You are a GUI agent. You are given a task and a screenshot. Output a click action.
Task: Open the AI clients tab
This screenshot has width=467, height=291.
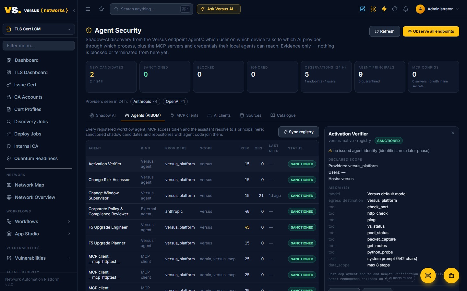(219, 115)
